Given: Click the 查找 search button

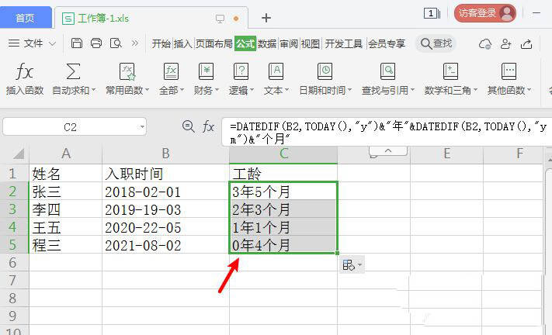Looking at the screenshot, I should coord(436,43).
